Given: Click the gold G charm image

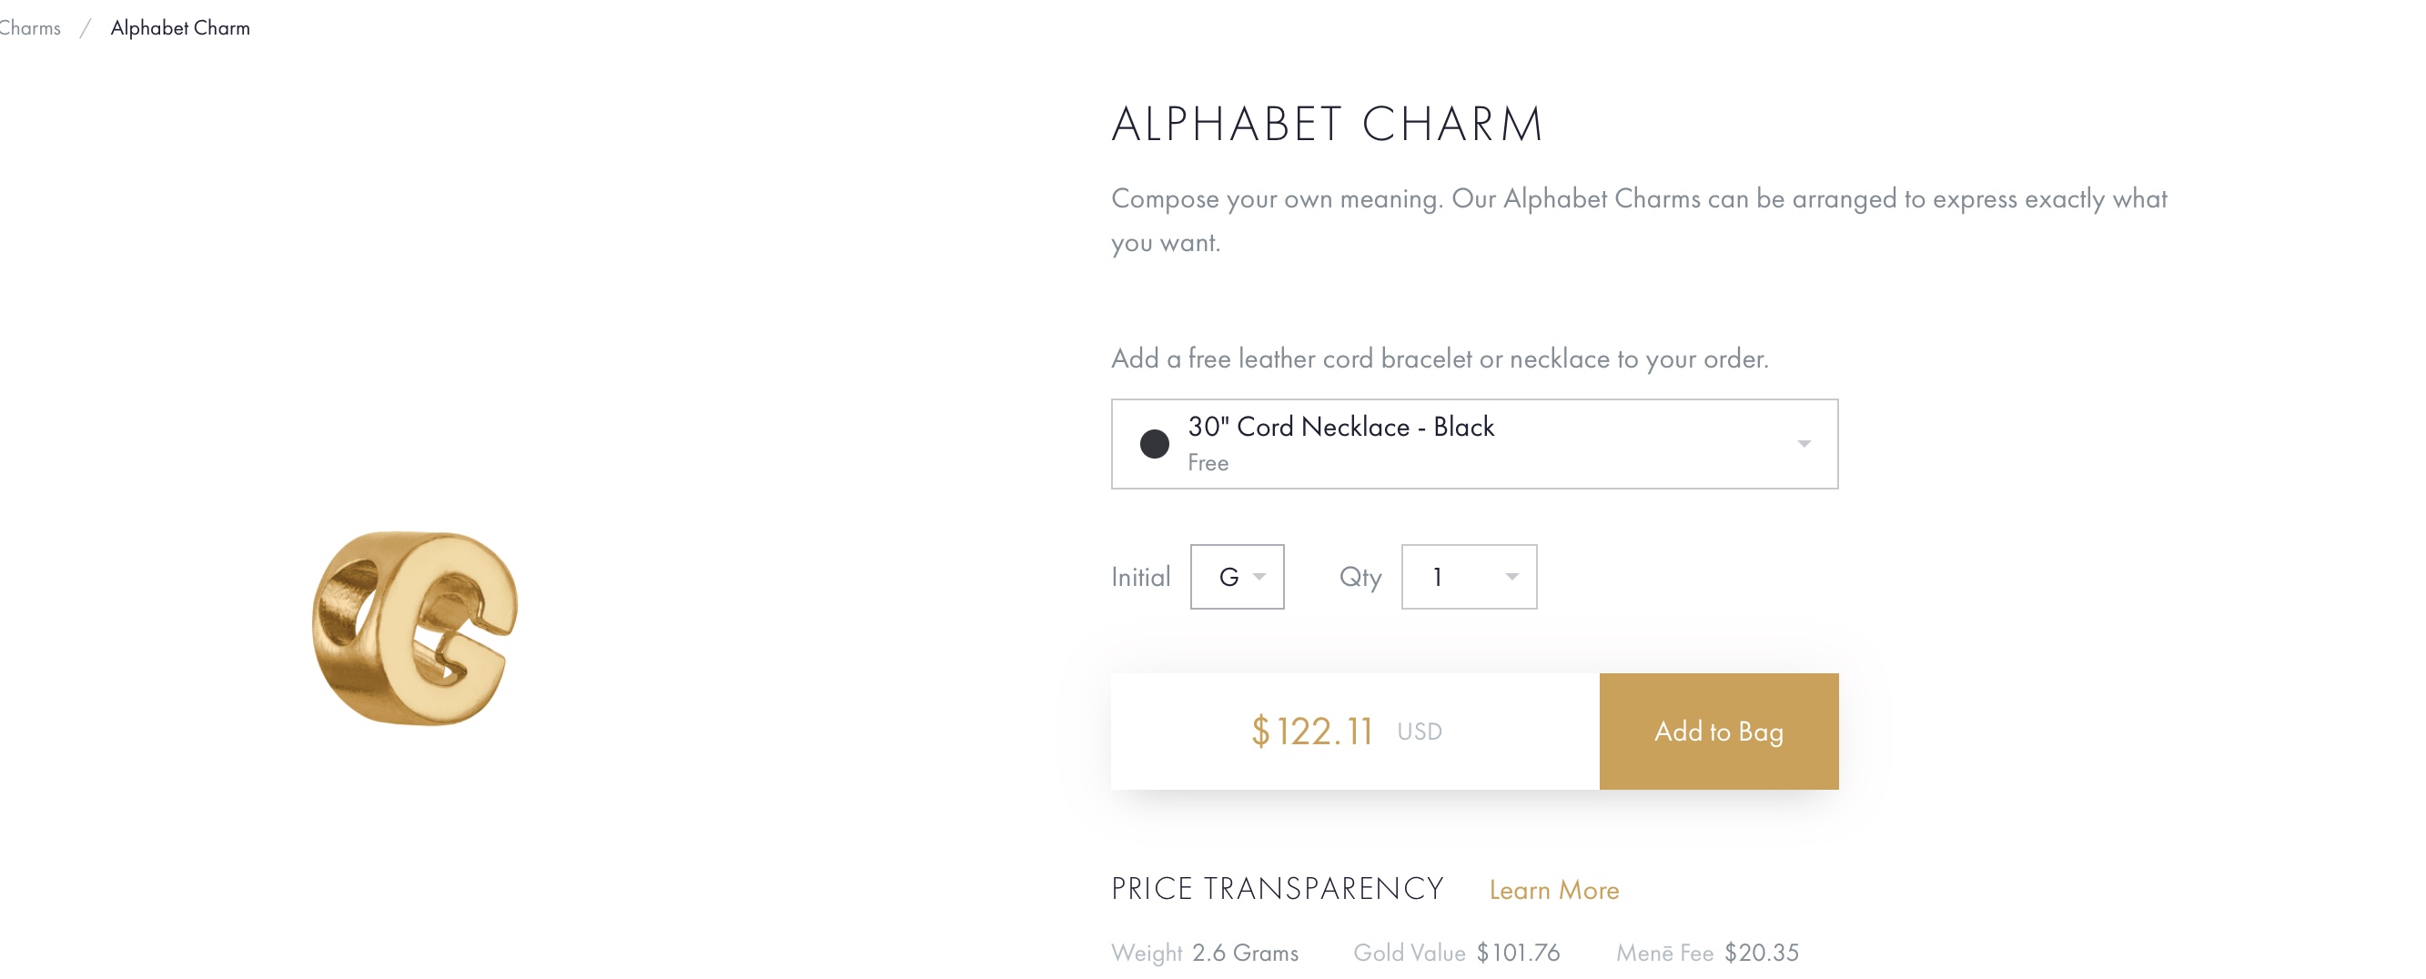Looking at the screenshot, I should tap(414, 628).
